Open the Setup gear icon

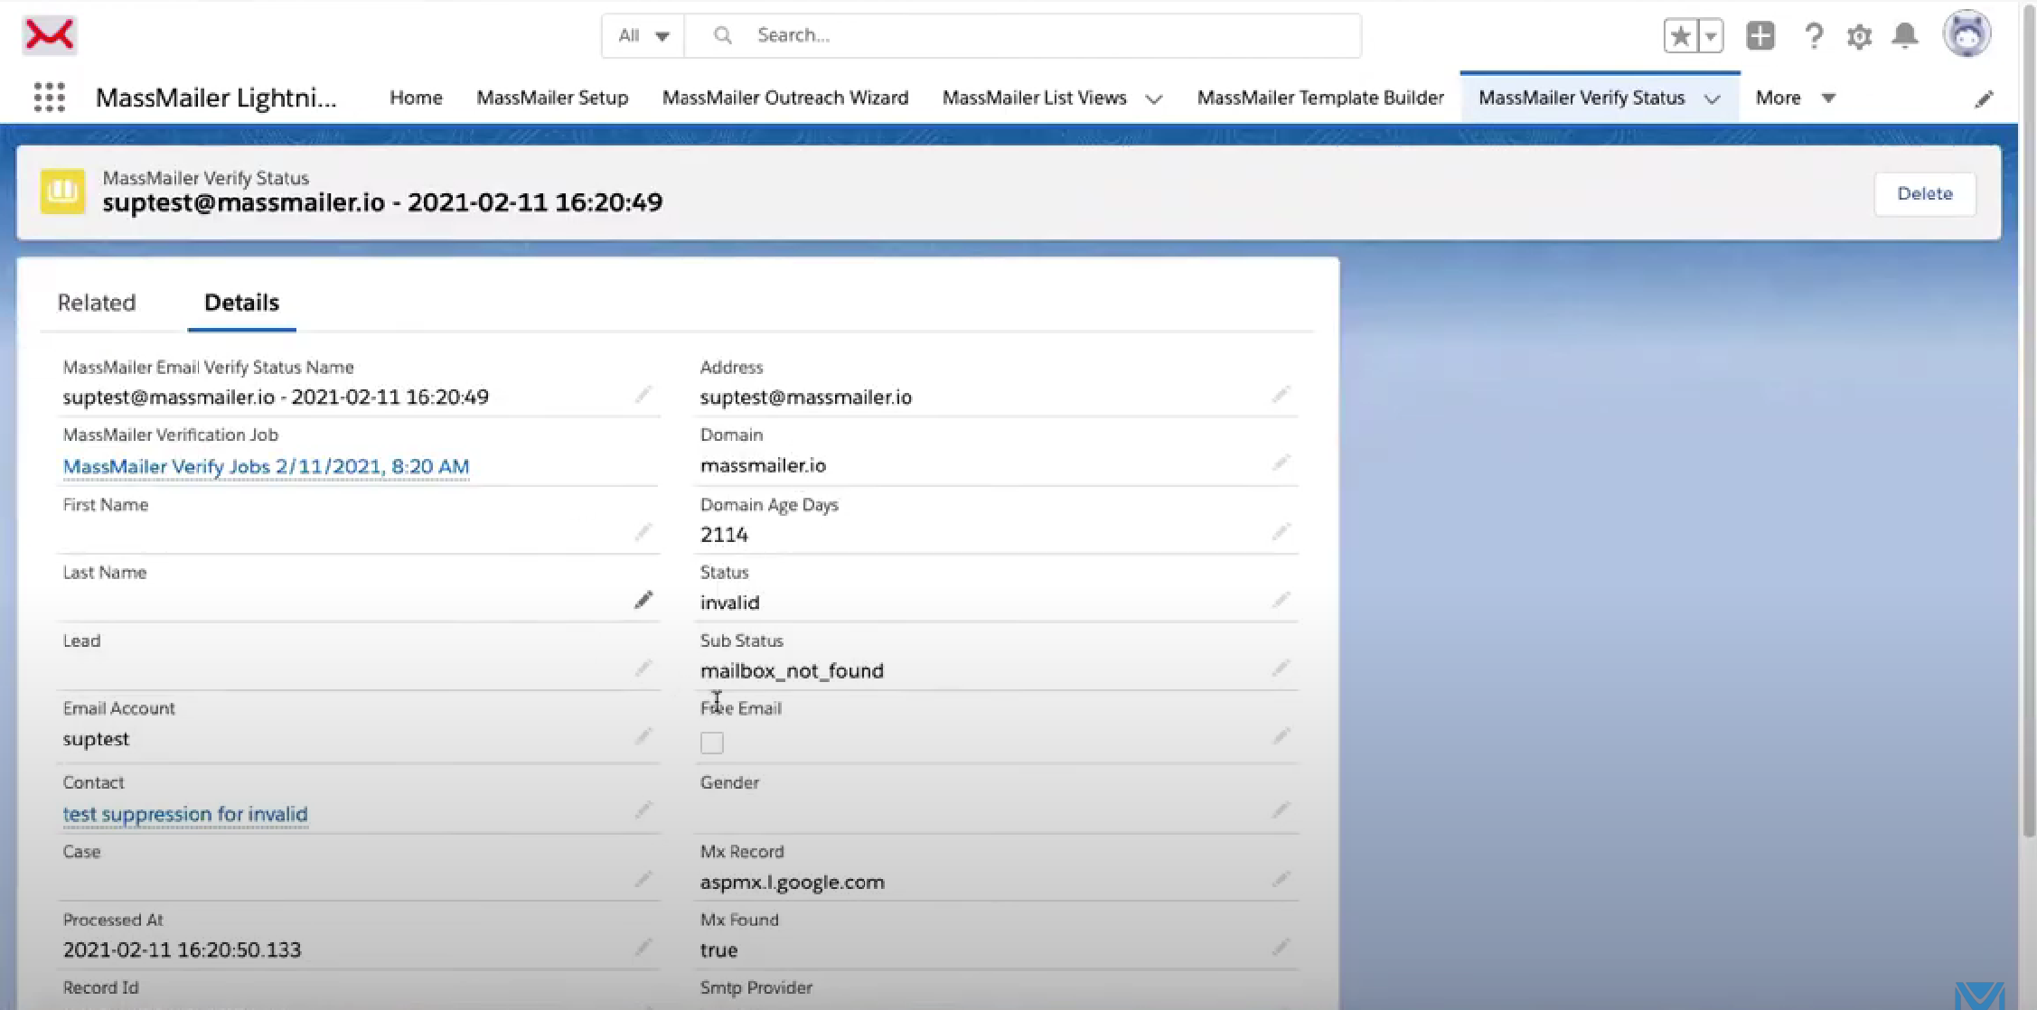tap(1859, 36)
